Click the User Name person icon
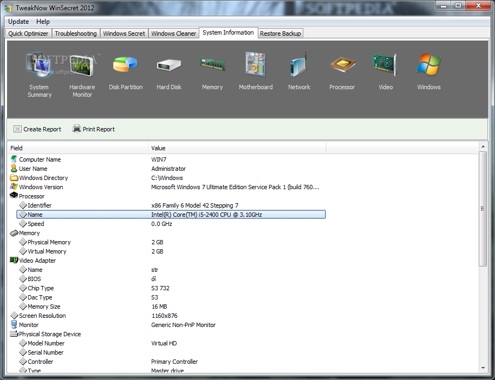The width and height of the screenshot is (495, 380). click(x=14, y=168)
